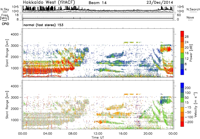The width and height of the screenshot is (200, 139).
Task: Click the 'N.Search' legend label
Action: (193, 9)
